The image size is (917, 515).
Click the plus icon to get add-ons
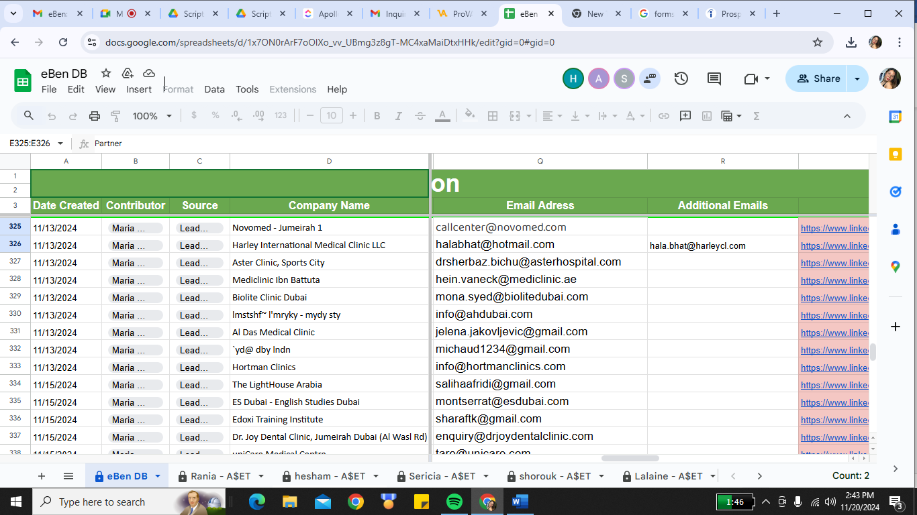[x=895, y=327]
